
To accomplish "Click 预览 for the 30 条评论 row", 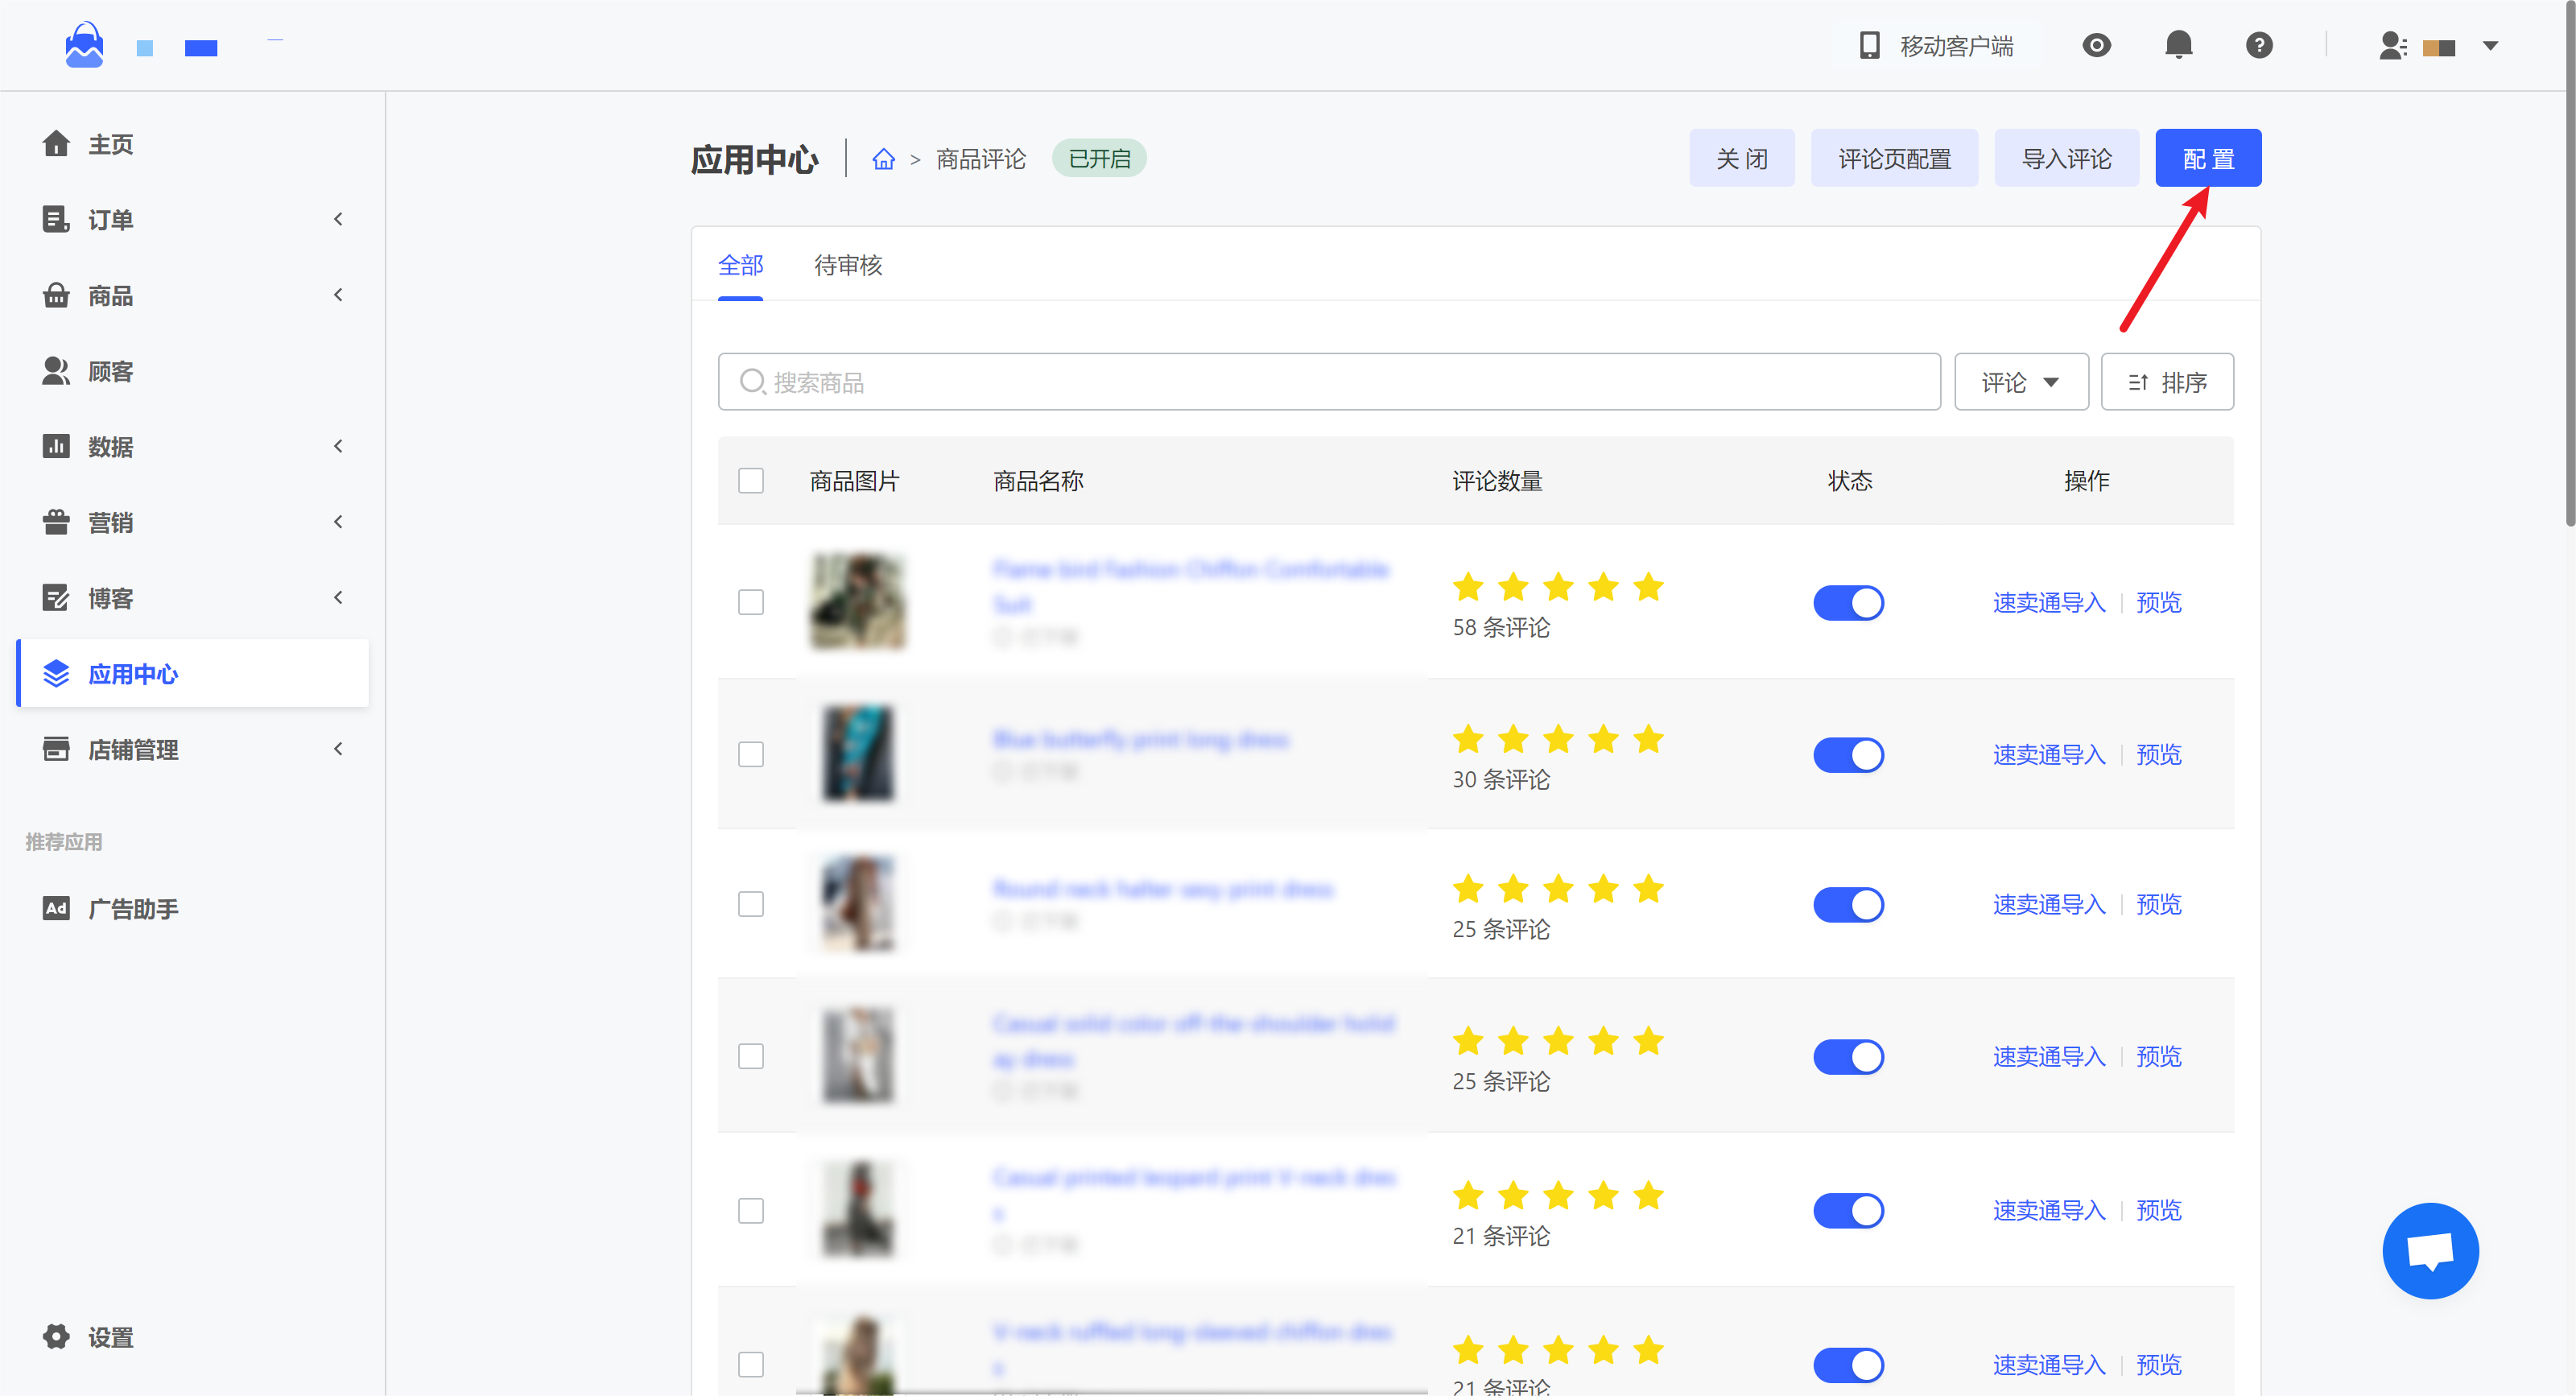I will [x=2159, y=754].
